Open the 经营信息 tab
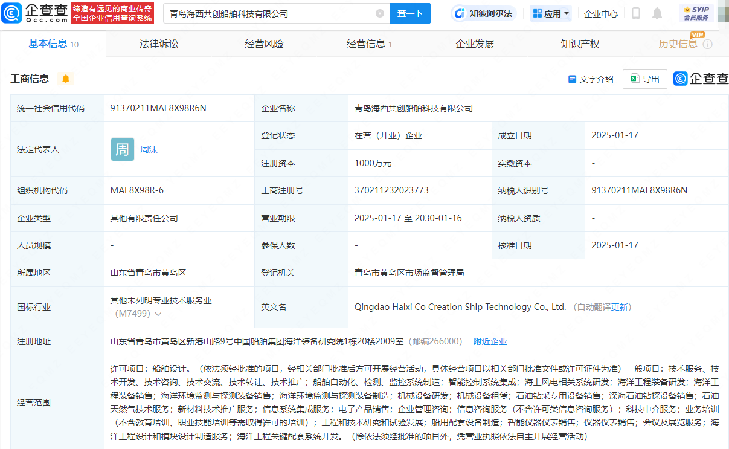The image size is (729, 449). [365, 44]
